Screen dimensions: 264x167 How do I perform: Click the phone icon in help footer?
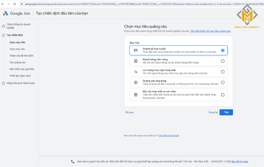click(73, 162)
